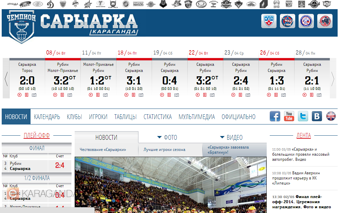The width and height of the screenshot is (340, 213).
Task: Open the VKontakte social icon
Action: 317,116
